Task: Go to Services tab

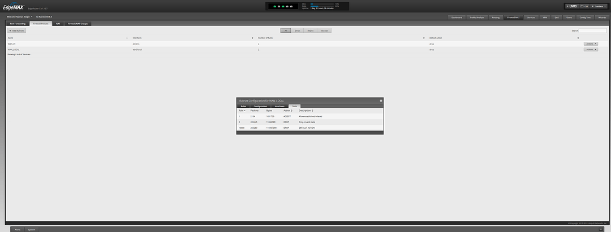Action: (x=531, y=17)
